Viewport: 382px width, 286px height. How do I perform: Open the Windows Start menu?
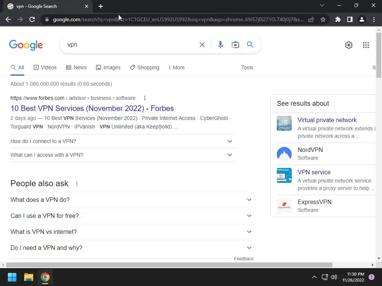pos(12,277)
